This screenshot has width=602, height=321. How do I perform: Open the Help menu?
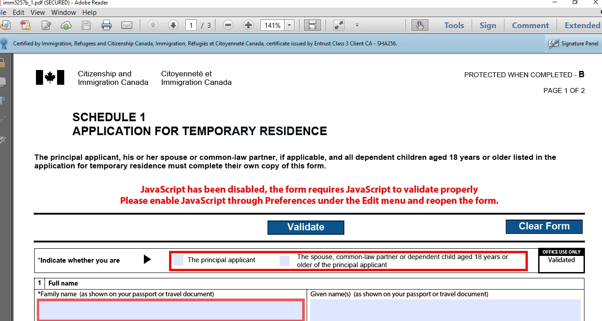pyautogui.click(x=89, y=12)
